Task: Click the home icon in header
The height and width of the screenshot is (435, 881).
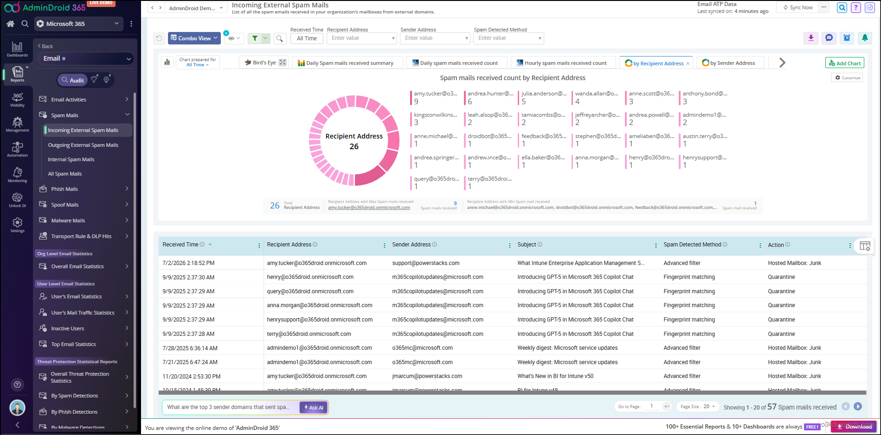Action: point(10,24)
